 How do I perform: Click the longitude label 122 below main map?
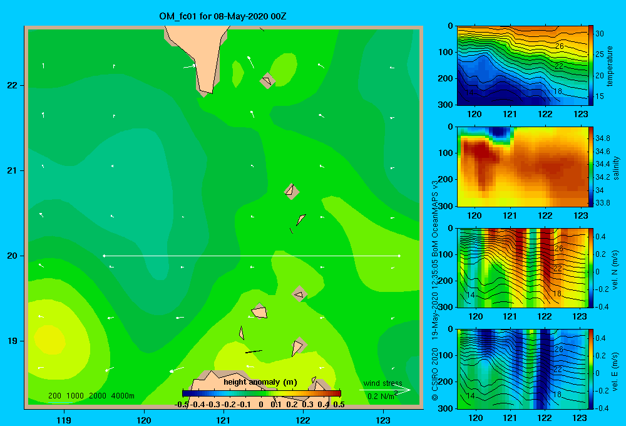(303, 420)
